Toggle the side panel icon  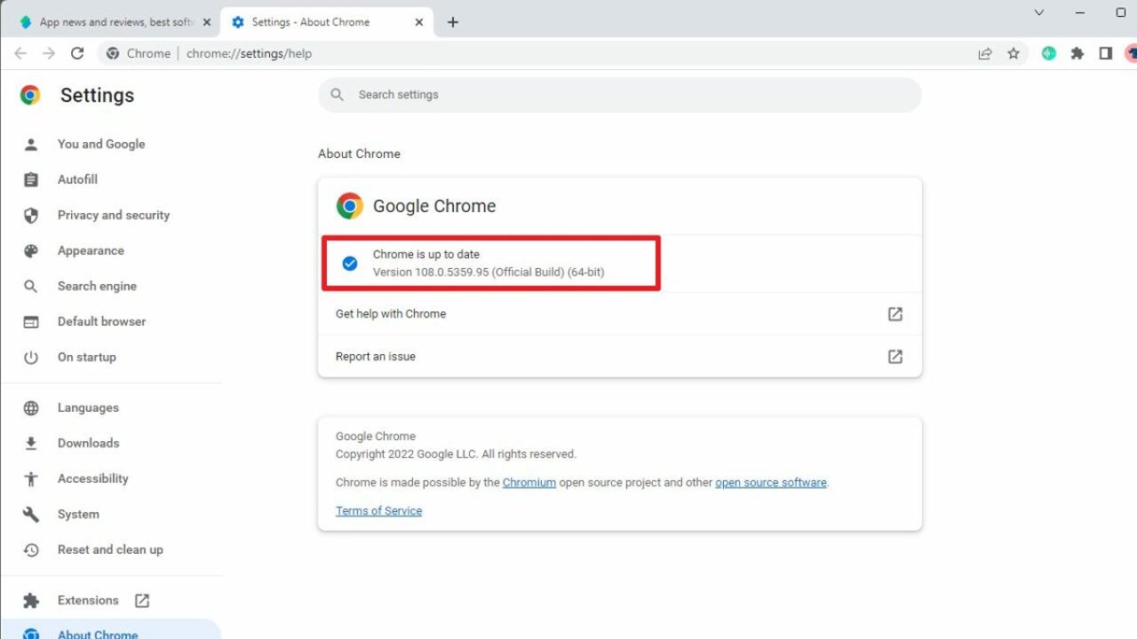coord(1106,53)
